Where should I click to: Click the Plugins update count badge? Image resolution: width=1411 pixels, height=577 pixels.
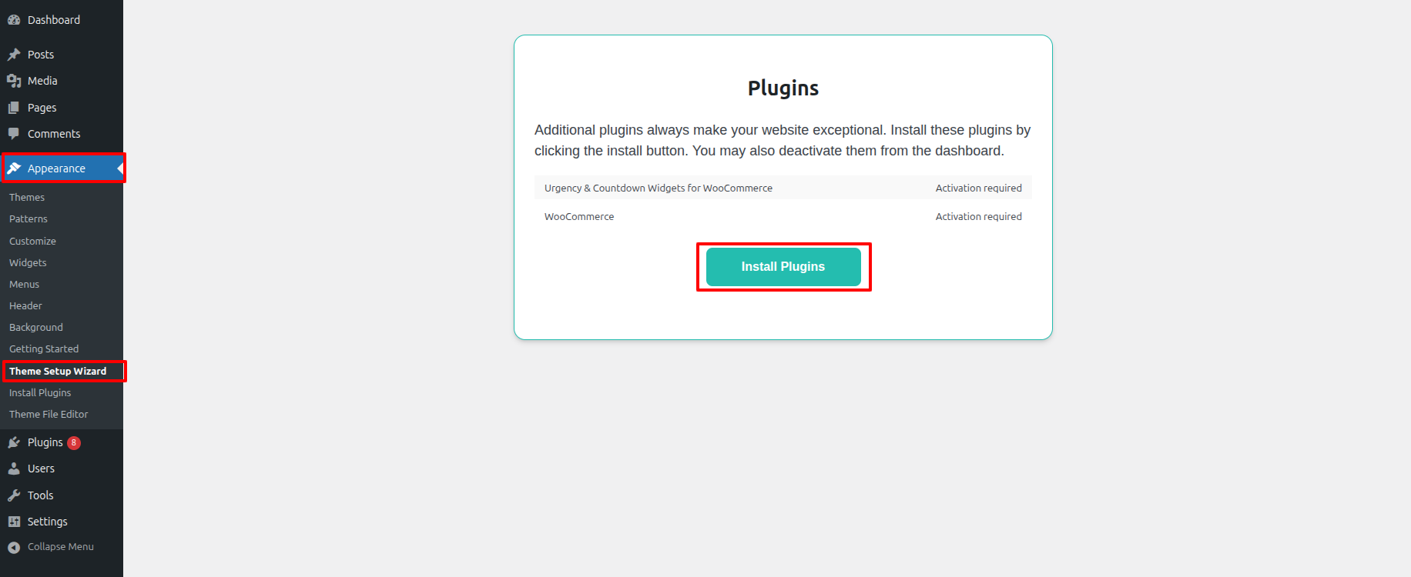pos(74,443)
